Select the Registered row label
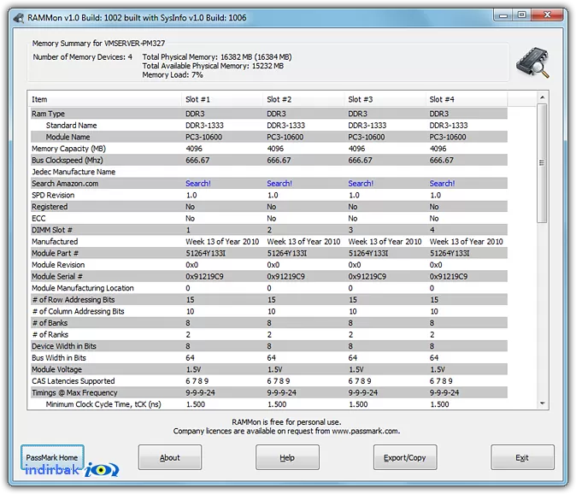This screenshot has width=576, height=494. (x=50, y=207)
